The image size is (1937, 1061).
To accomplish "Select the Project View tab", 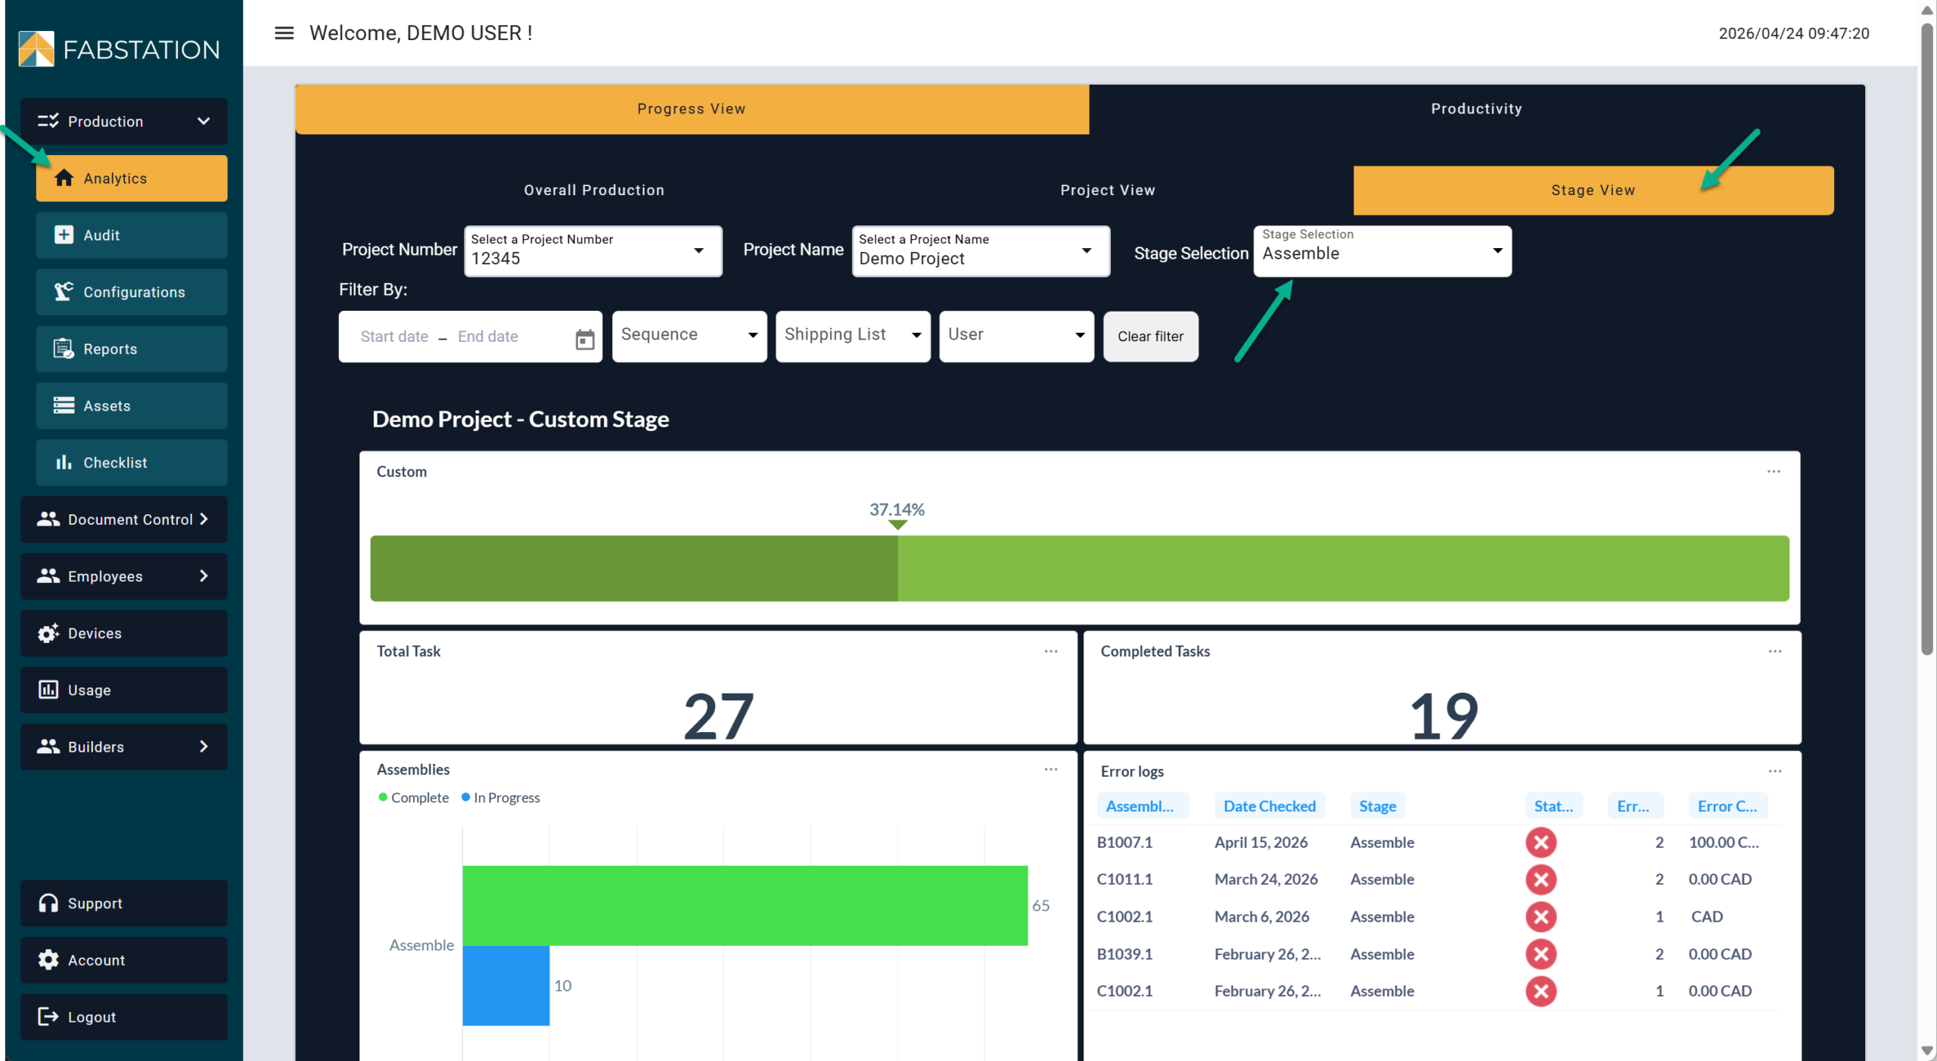I will 1107,191.
